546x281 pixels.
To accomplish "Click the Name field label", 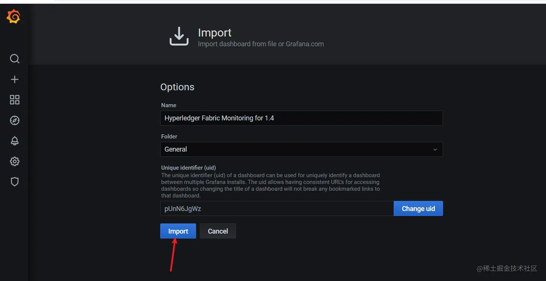I will (x=169, y=105).
